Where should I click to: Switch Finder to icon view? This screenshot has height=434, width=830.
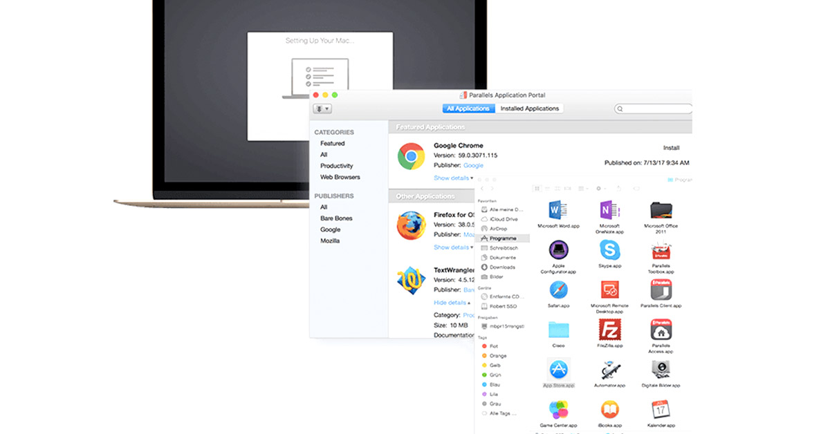point(537,188)
